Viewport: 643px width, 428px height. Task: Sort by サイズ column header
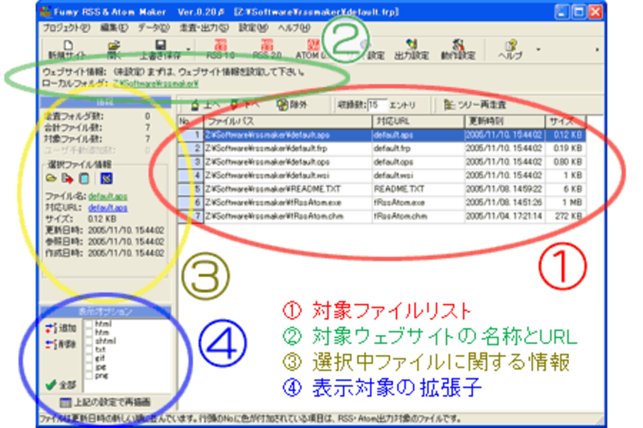click(x=566, y=121)
